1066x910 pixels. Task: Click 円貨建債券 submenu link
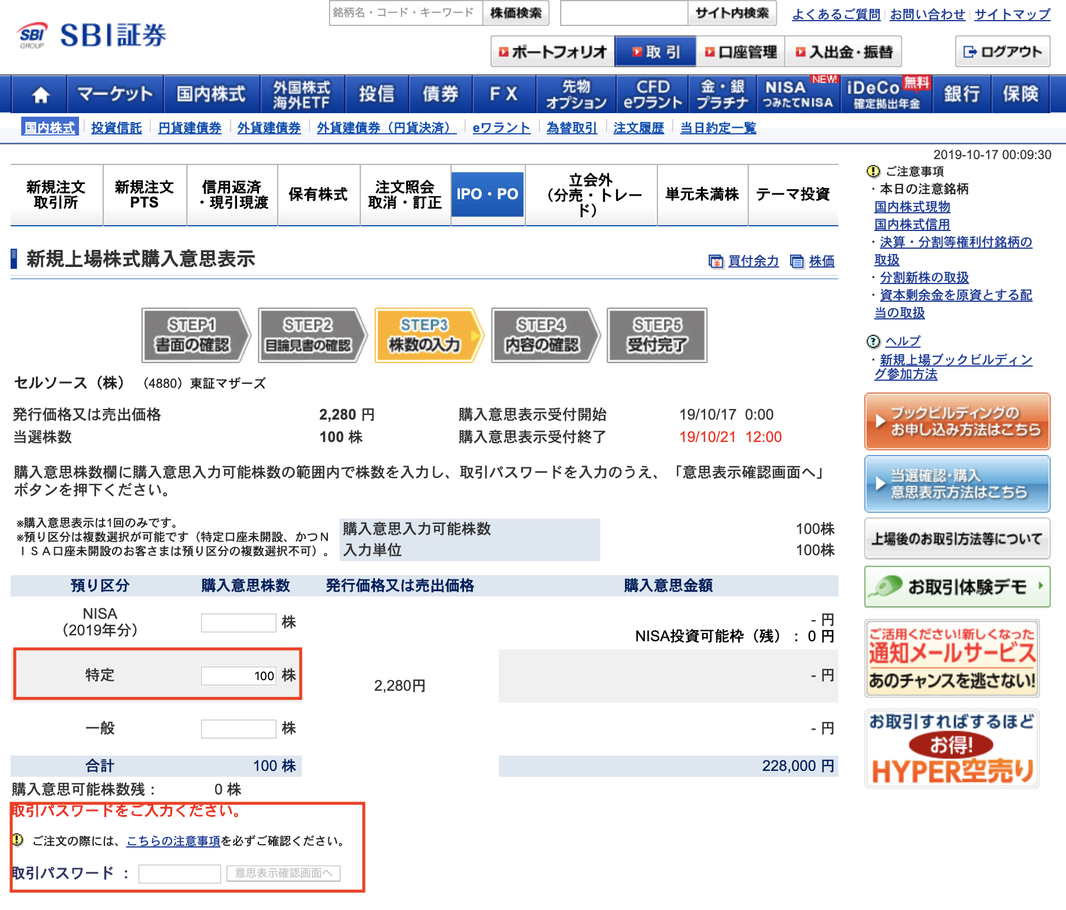(x=190, y=128)
